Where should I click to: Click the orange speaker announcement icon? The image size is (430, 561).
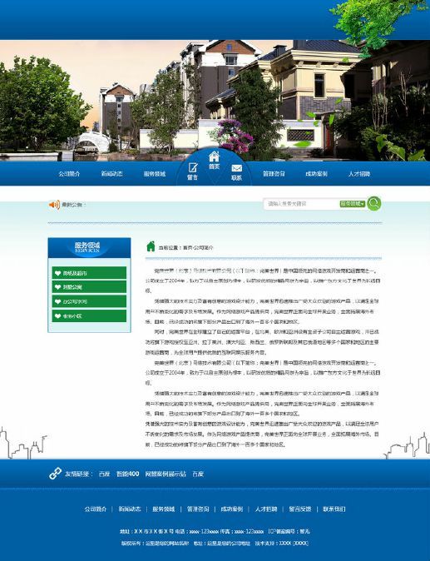pyautogui.click(x=54, y=205)
